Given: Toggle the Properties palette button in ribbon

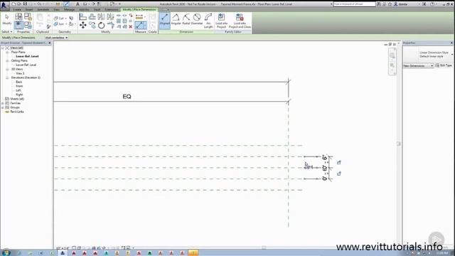Looking at the screenshot, I should click(x=18, y=26).
